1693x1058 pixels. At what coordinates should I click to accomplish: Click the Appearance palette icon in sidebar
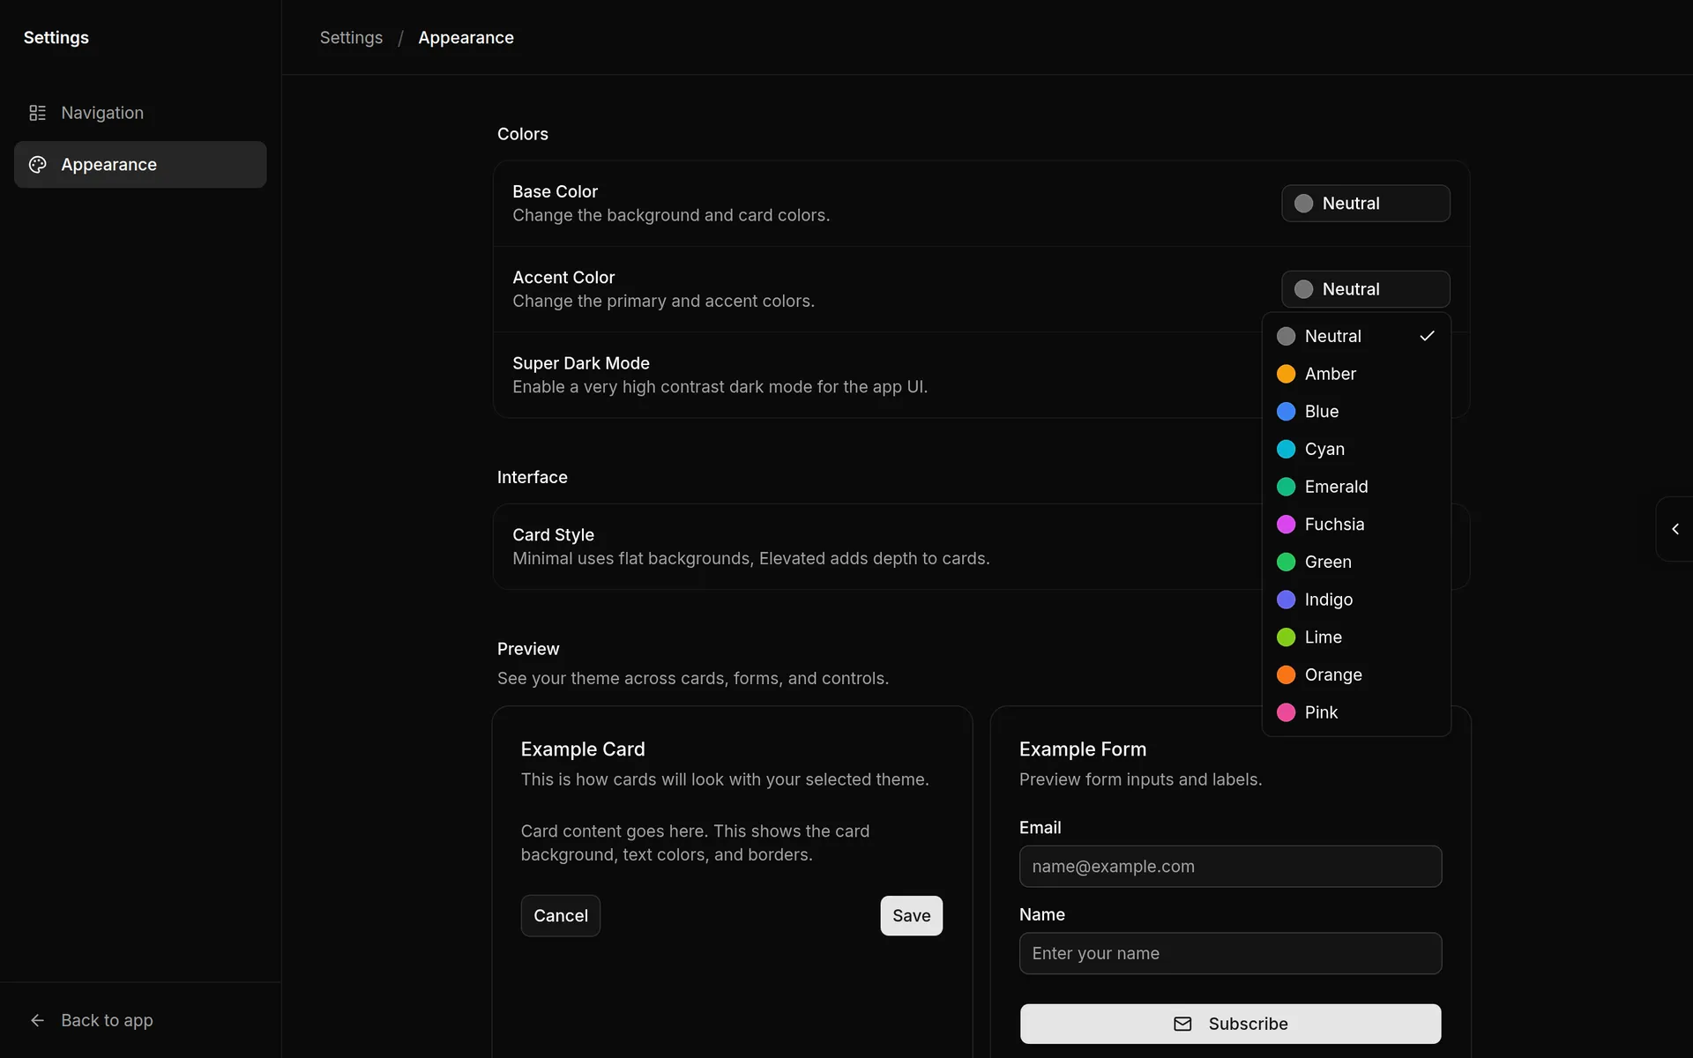pyautogui.click(x=37, y=165)
